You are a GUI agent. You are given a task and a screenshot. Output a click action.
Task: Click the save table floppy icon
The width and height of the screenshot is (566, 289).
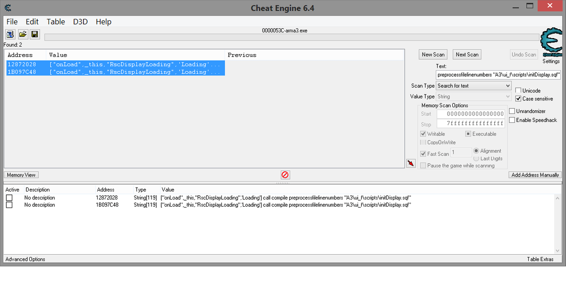pyautogui.click(x=34, y=34)
